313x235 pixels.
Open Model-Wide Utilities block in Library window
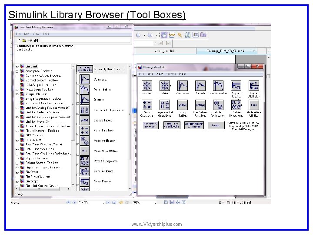click(x=254, y=105)
